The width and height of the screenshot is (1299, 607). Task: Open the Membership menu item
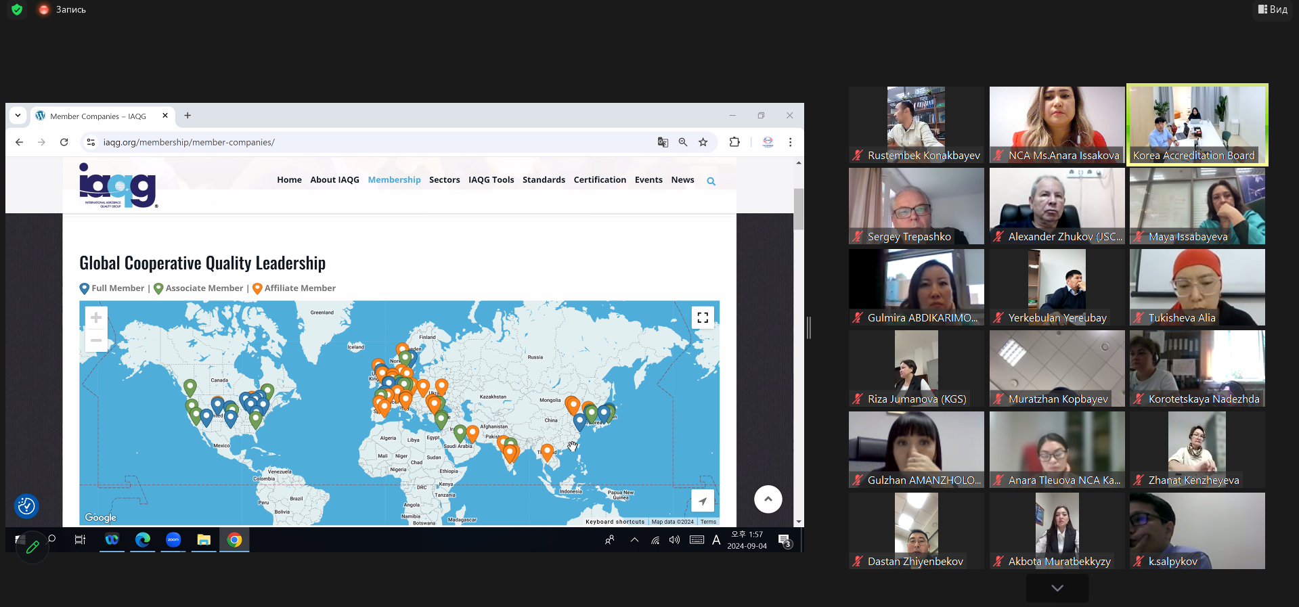pyautogui.click(x=394, y=180)
